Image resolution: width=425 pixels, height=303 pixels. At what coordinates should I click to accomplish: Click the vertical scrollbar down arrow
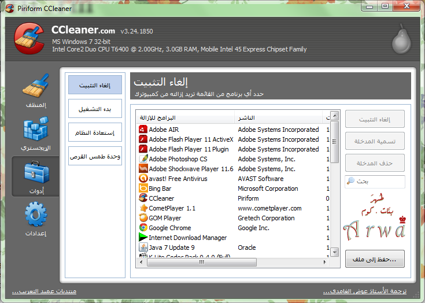click(x=334, y=252)
